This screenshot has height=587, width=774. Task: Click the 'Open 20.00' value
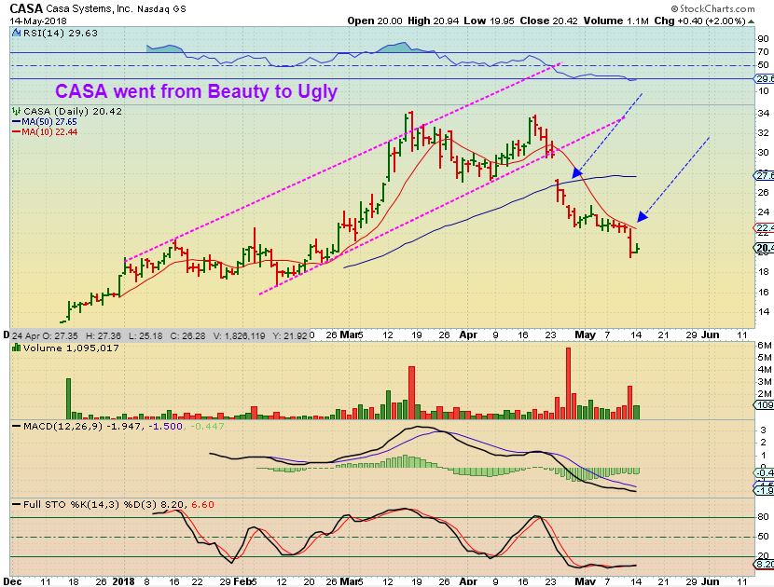click(x=374, y=20)
